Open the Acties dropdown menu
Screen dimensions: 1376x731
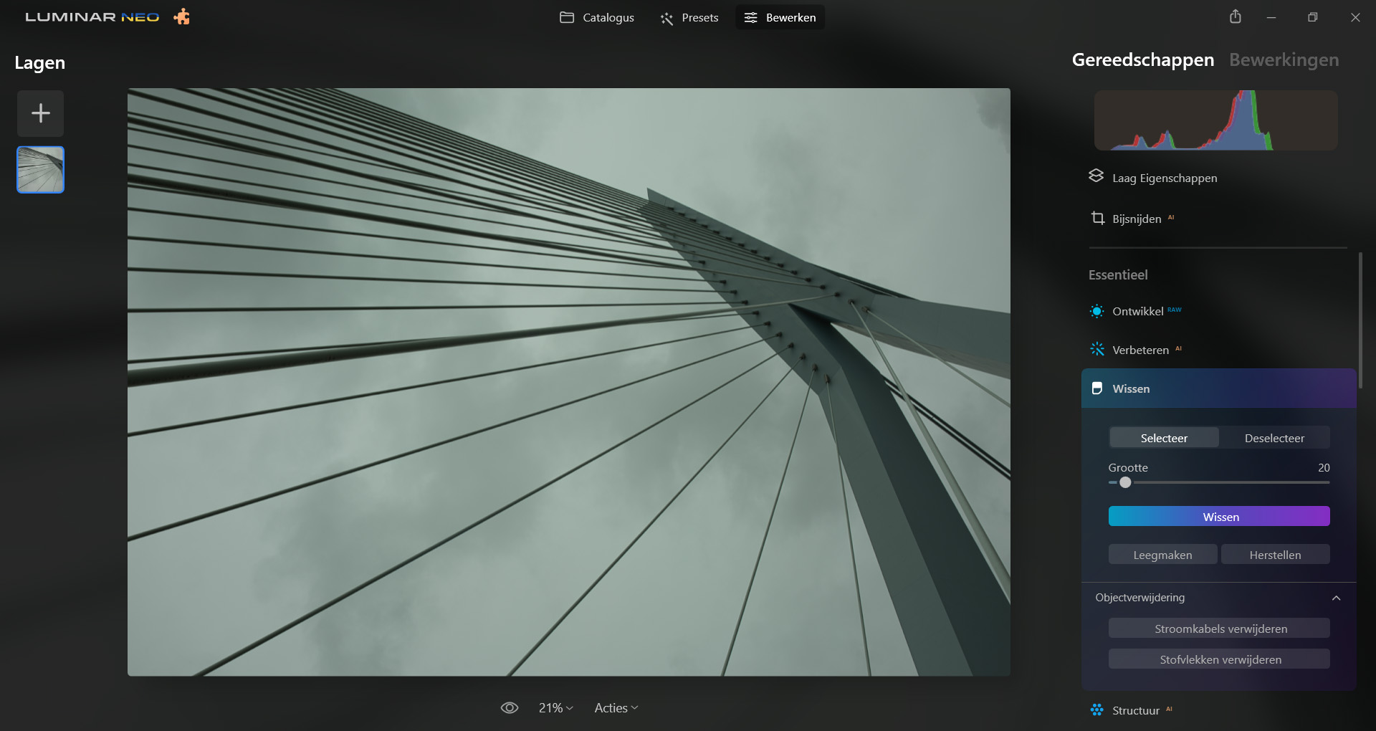(616, 708)
